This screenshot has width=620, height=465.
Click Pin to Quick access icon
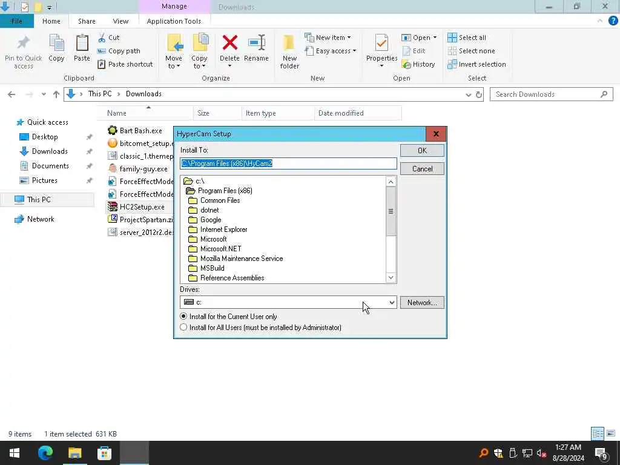[23, 43]
